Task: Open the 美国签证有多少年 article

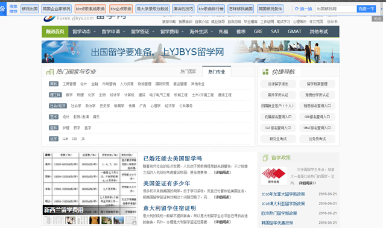Action: pyautogui.click(x=166, y=183)
